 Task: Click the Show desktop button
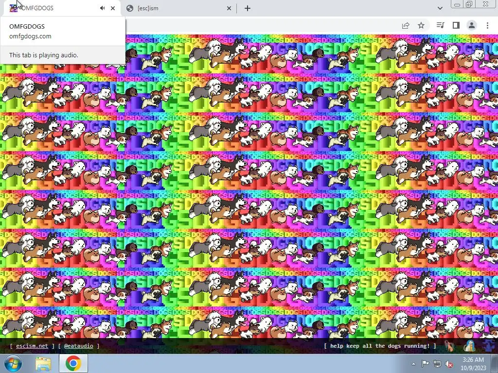(495, 363)
